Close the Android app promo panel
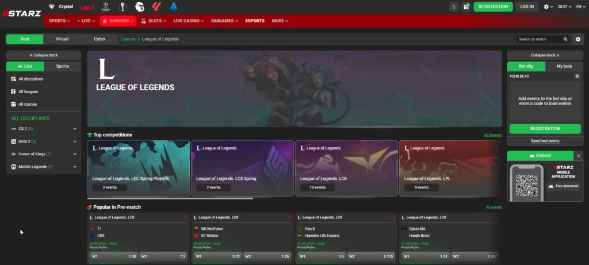 (x=579, y=156)
